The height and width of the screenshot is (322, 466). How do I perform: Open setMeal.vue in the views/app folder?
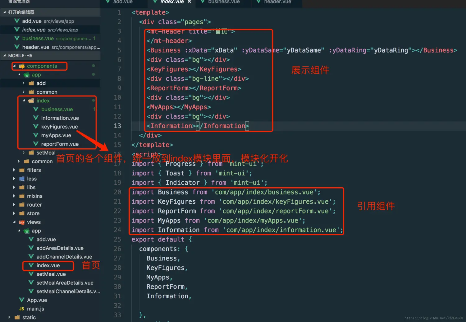(x=51, y=274)
